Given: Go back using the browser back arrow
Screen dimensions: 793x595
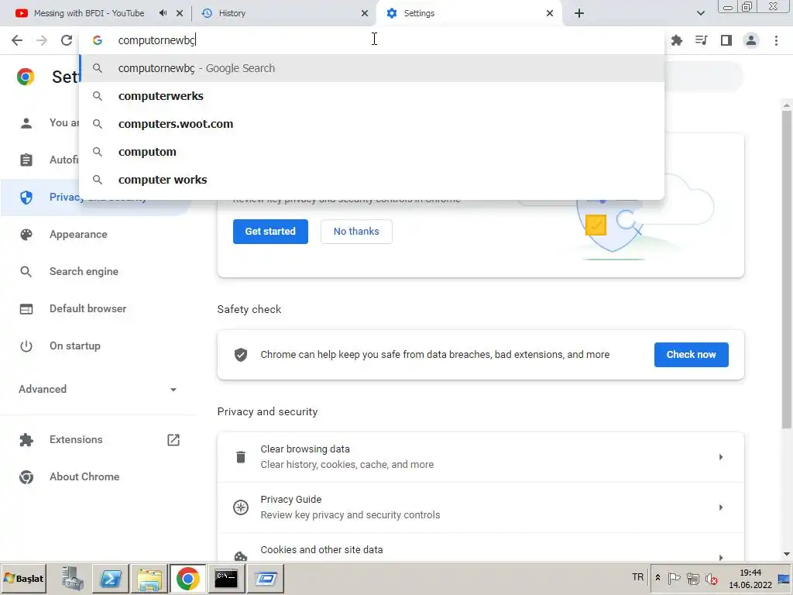Looking at the screenshot, I should (17, 40).
